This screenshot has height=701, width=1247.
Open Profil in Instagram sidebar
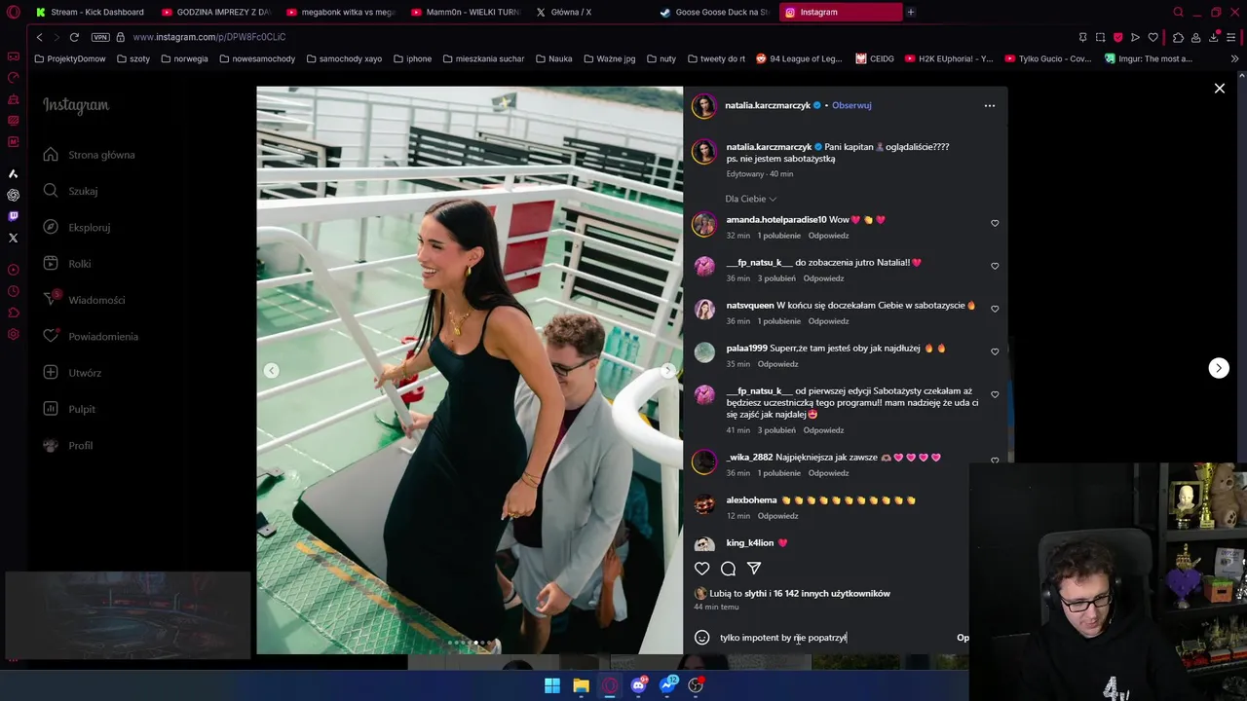coord(68,446)
